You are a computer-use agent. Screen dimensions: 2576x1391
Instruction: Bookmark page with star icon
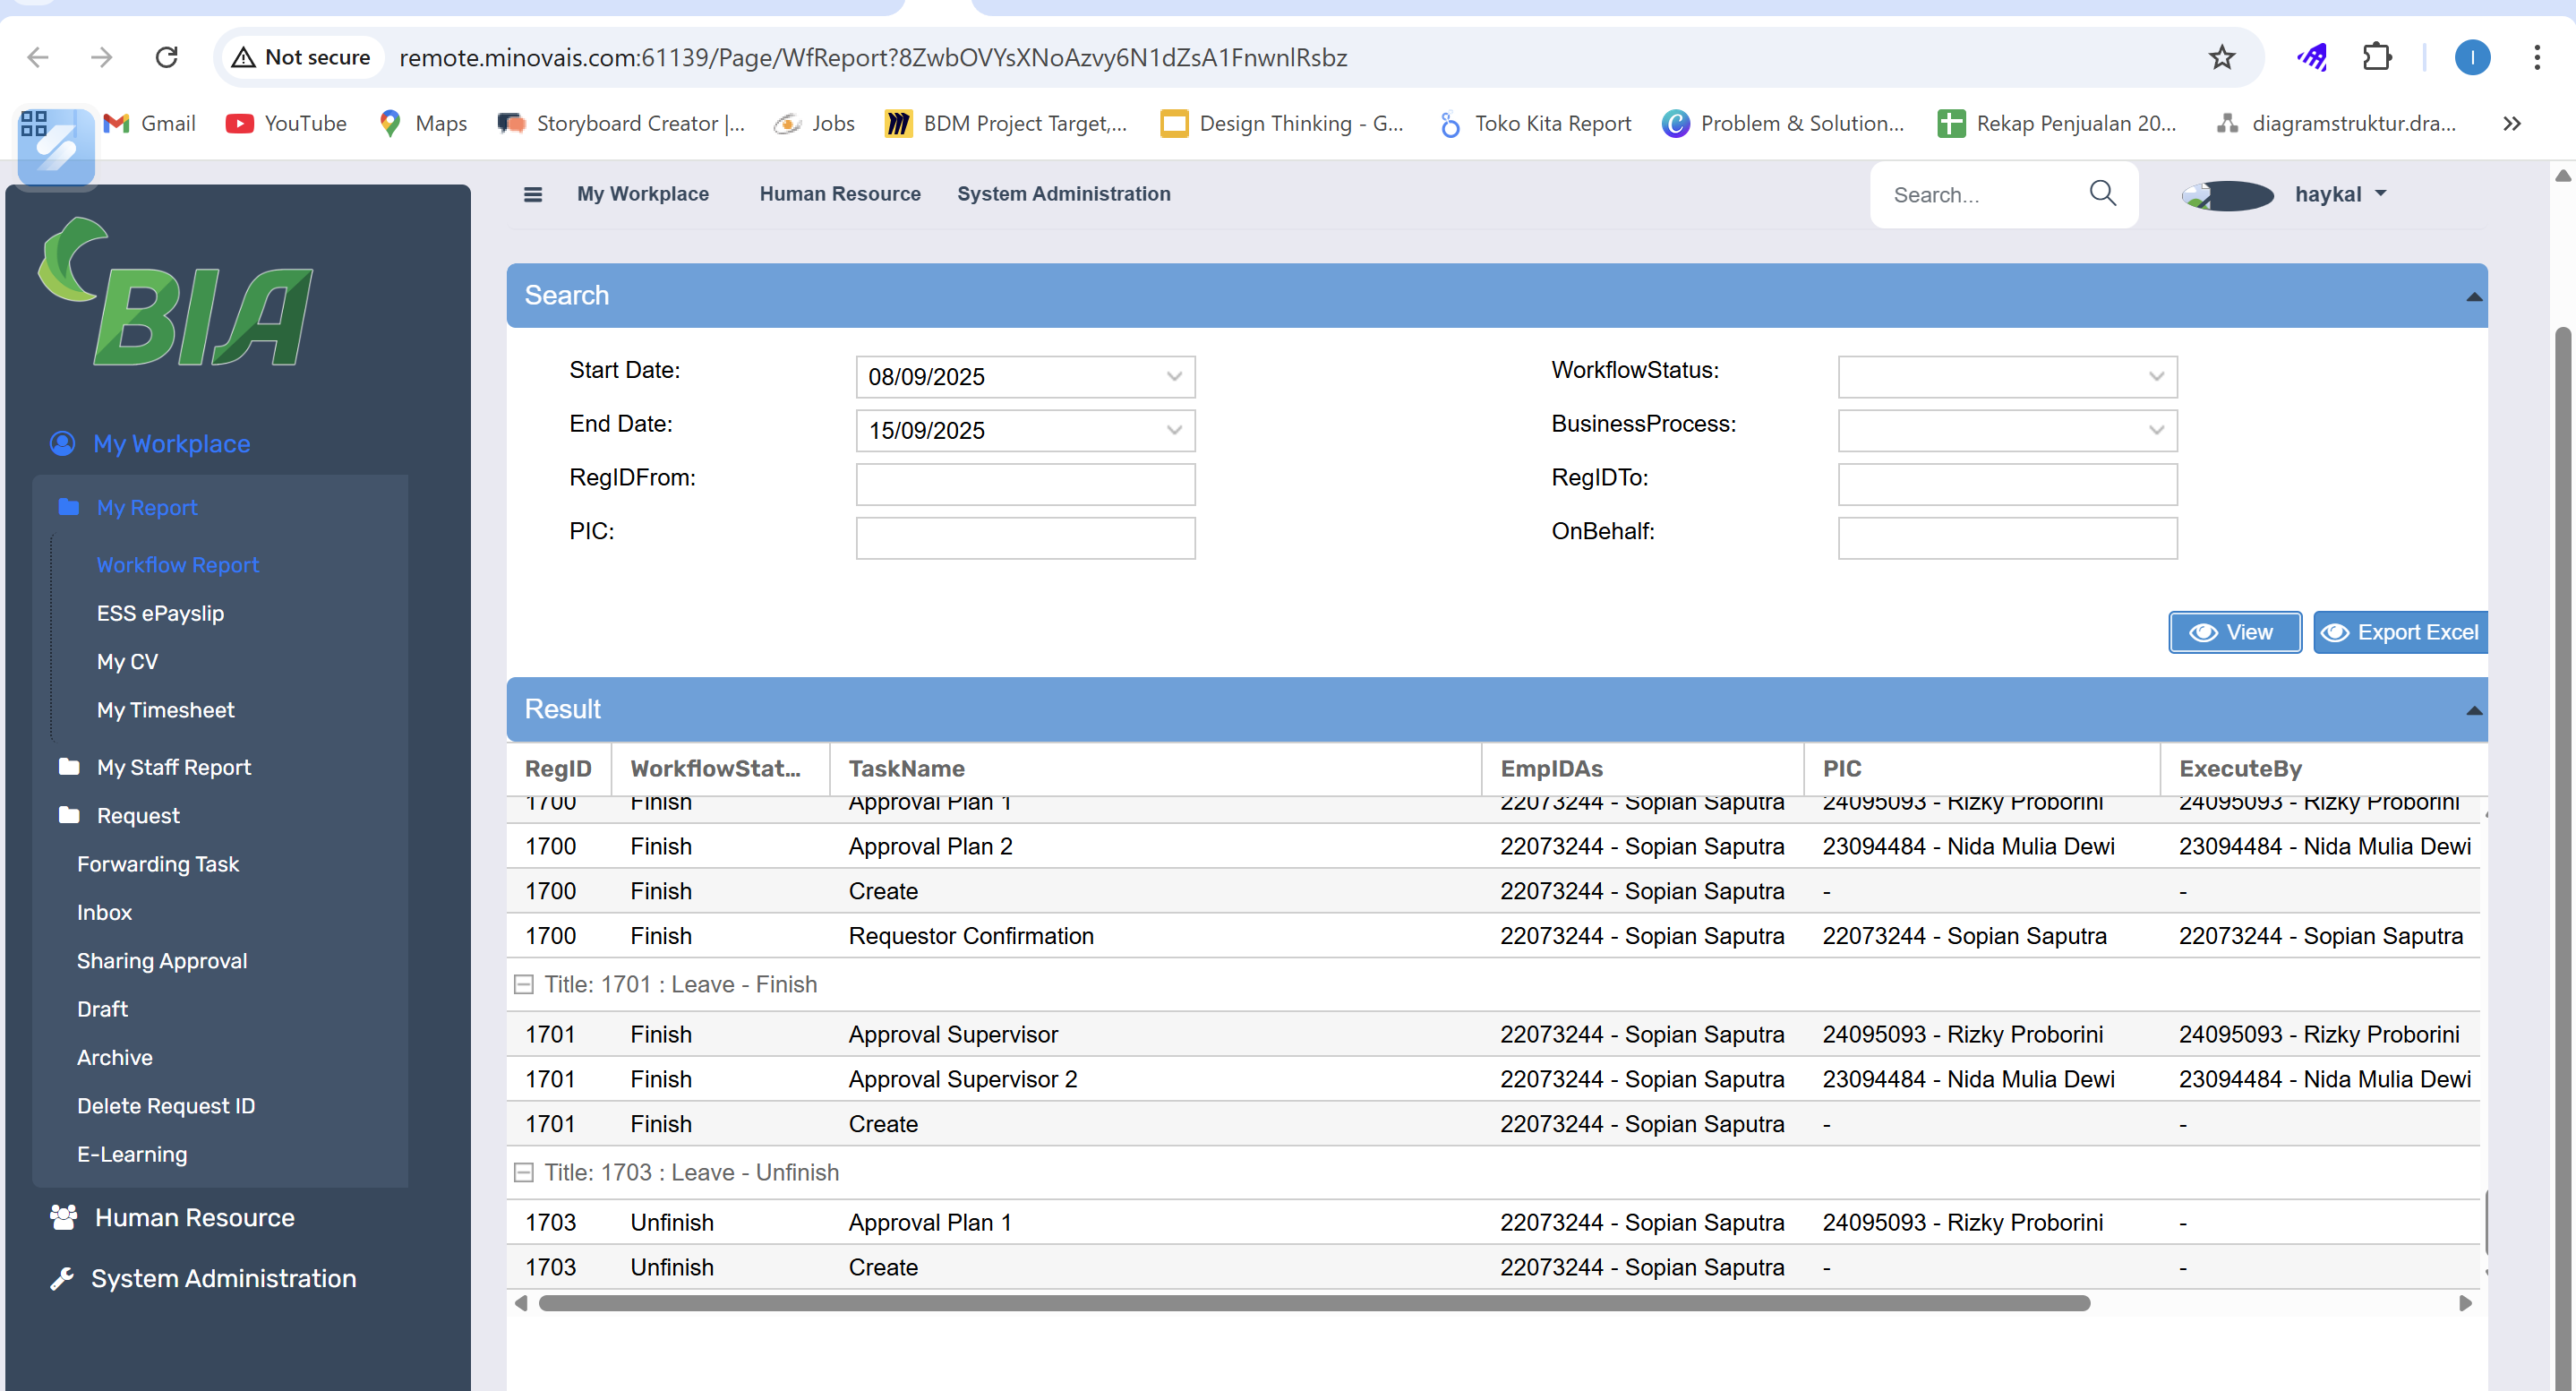click(x=2221, y=57)
